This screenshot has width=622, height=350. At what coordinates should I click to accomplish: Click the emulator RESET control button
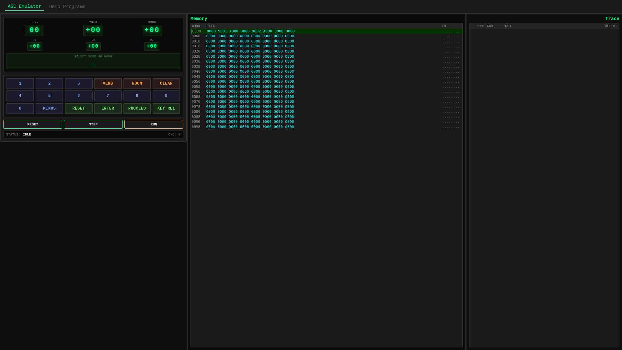tap(33, 124)
